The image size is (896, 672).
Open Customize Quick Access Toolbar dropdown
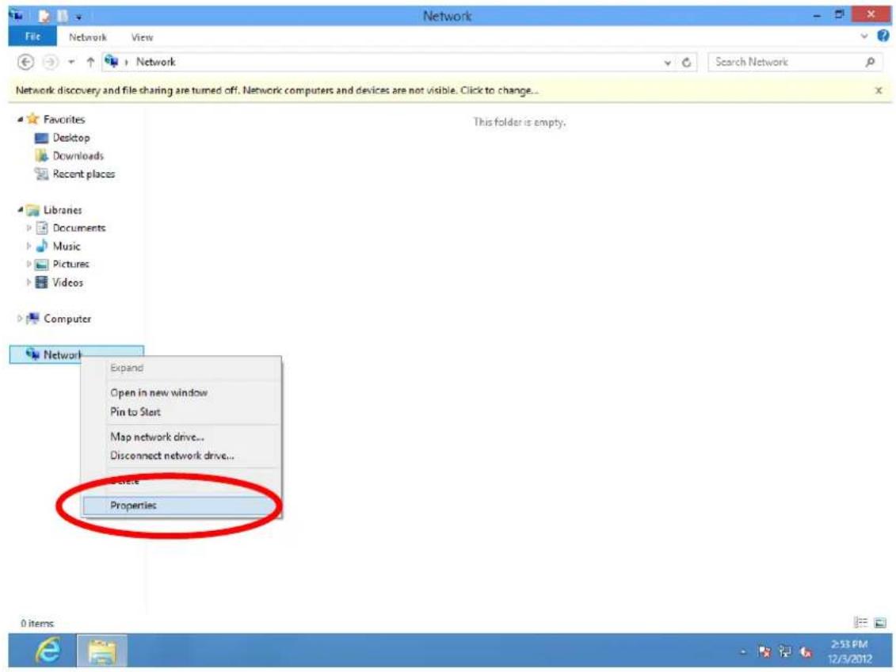tap(78, 17)
